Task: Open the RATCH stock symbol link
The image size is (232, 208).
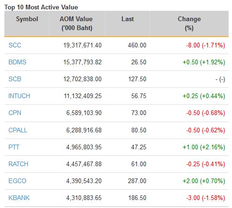Action: [18, 164]
